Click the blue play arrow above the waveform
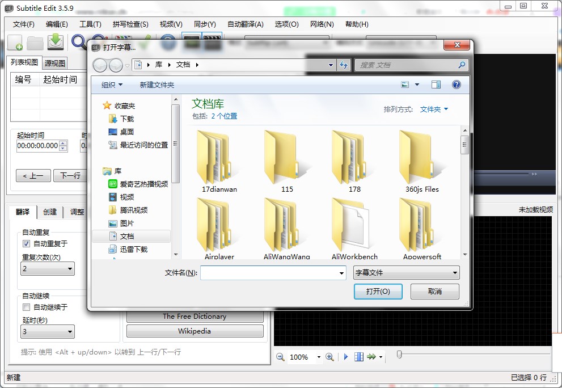The width and height of the screenshot is (562, 388). (347, 357)
